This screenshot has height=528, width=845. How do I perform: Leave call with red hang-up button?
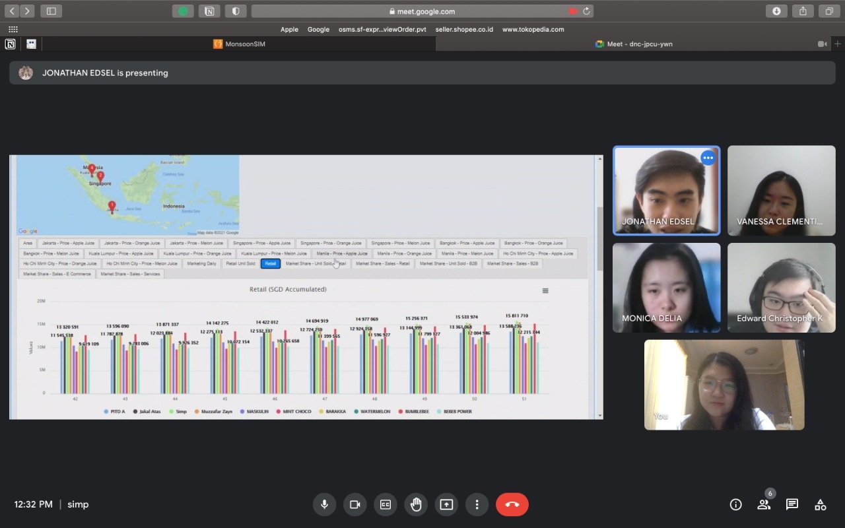tap(512, 504)
